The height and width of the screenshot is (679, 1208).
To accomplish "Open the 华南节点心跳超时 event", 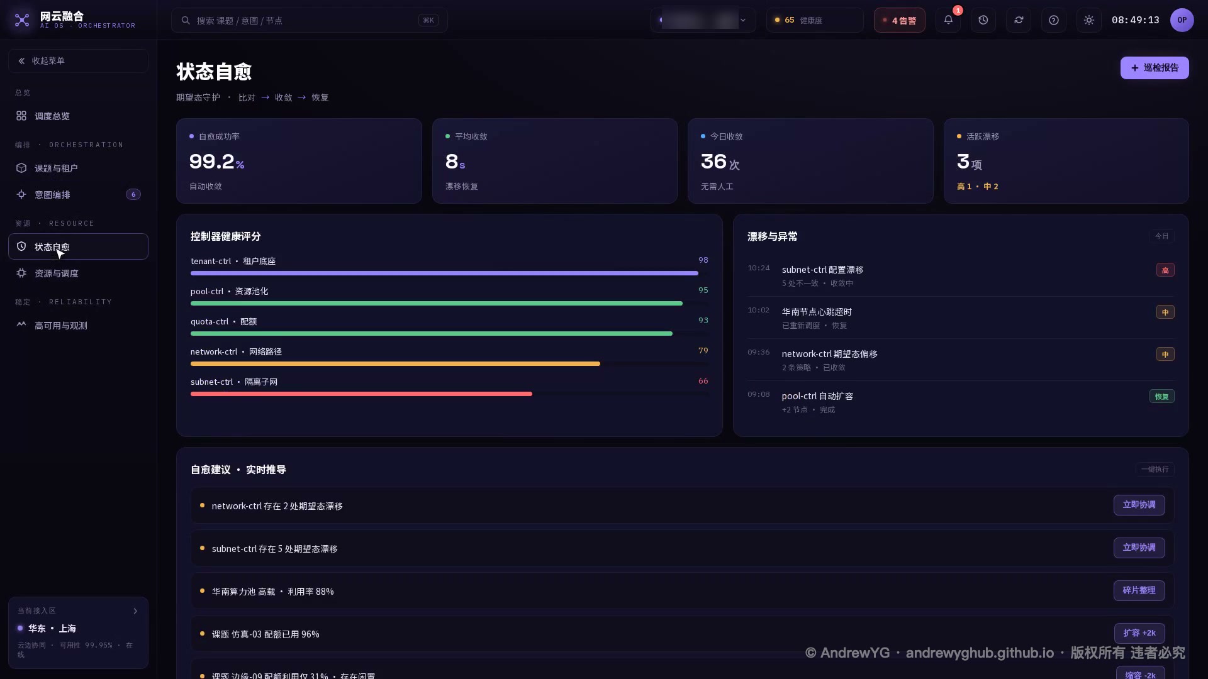I will [x=961, y=317].
